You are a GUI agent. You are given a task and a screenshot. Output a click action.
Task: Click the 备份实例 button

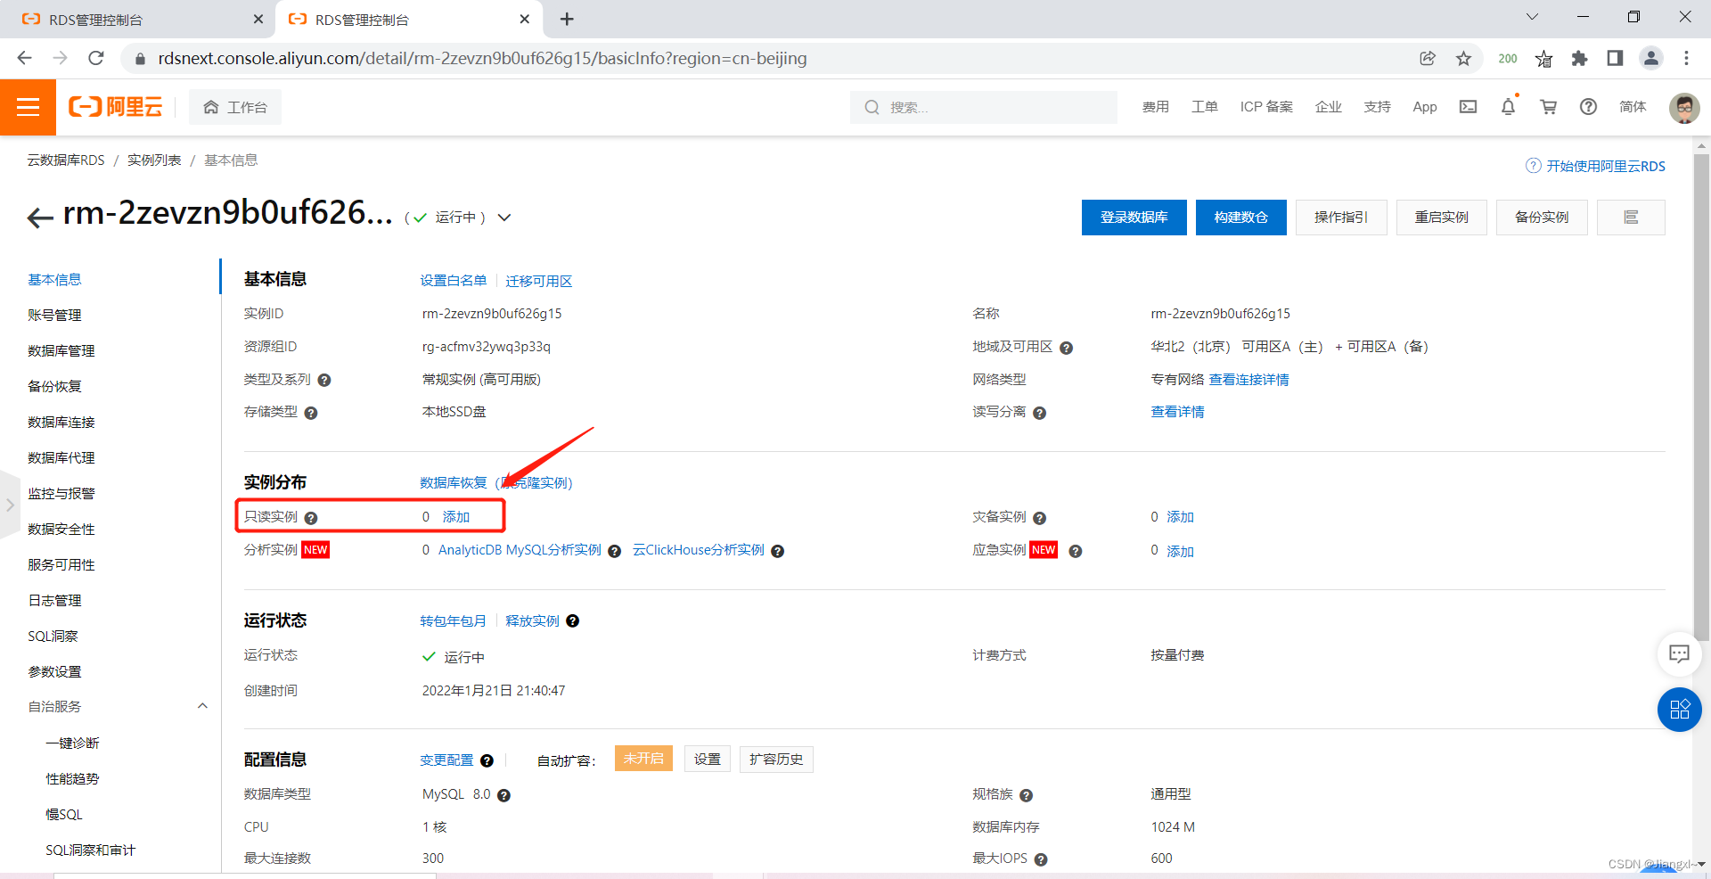[1542, 218]
